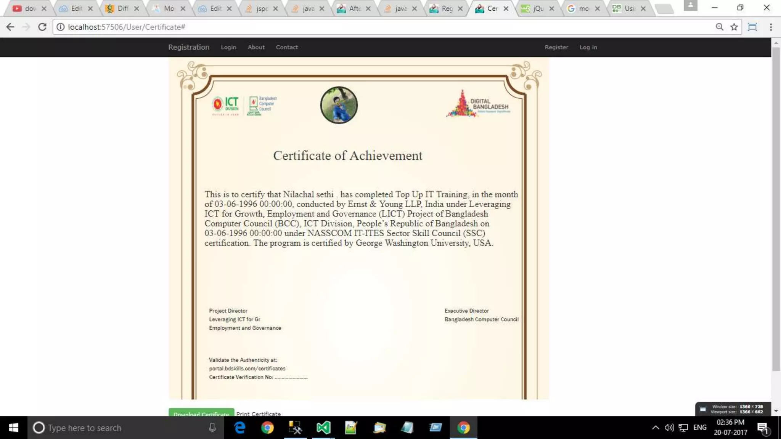Expand hidden system tray icons chevron
Viewport: 781px width, 439px height.
click(x=656, y=428)
